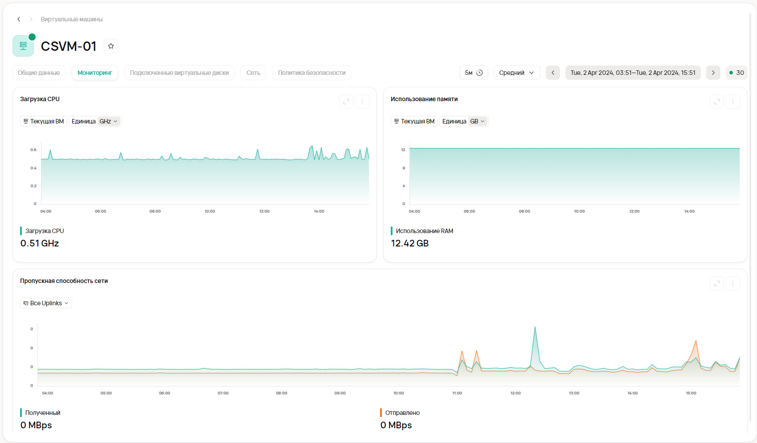Click the back arrow in breadcrumb

pyautogui.click(x=19, y=19)
